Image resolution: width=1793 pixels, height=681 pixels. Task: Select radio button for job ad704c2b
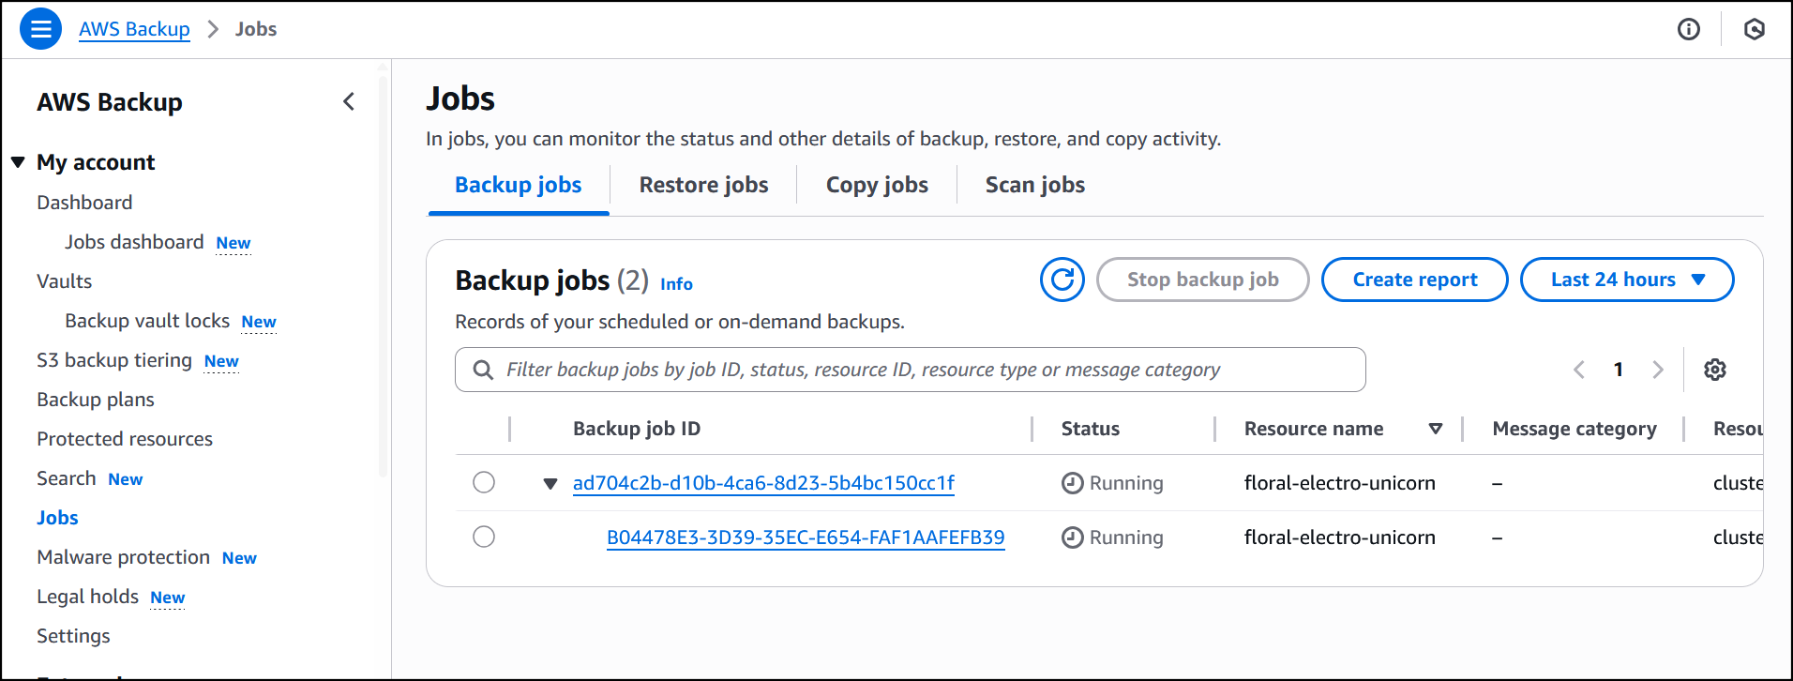click(484, 482)
